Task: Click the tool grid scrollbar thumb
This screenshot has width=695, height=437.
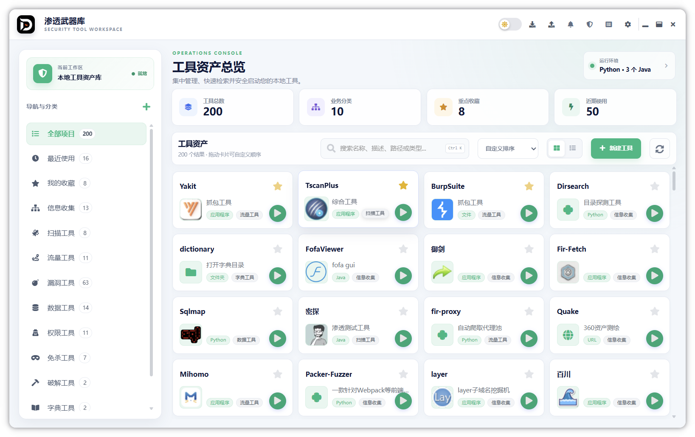Action: coord(674,180)
